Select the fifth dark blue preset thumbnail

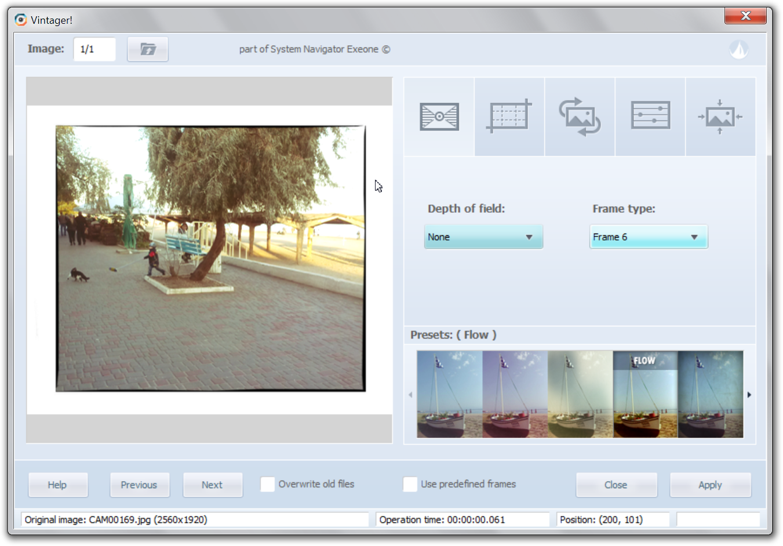point(711,394)
